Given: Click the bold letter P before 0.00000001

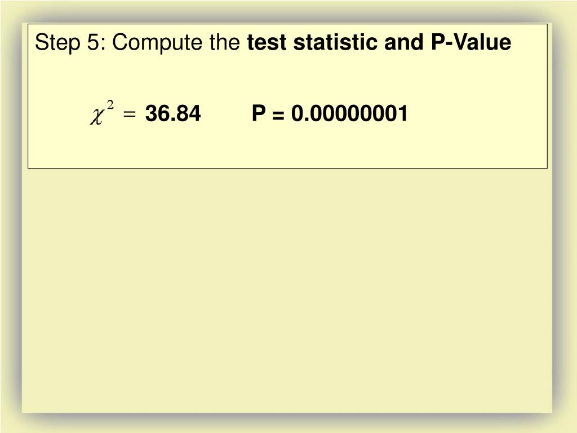Looking at the screenshot, I should tap(259, 113).
